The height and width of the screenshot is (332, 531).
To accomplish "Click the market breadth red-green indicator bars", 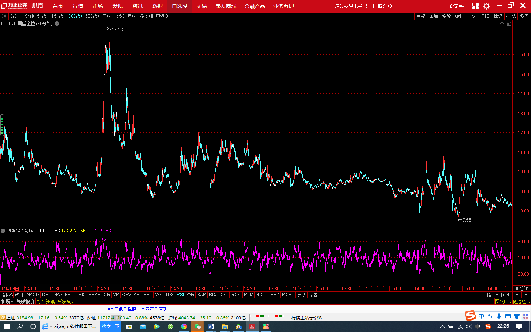I will (270, 317).
